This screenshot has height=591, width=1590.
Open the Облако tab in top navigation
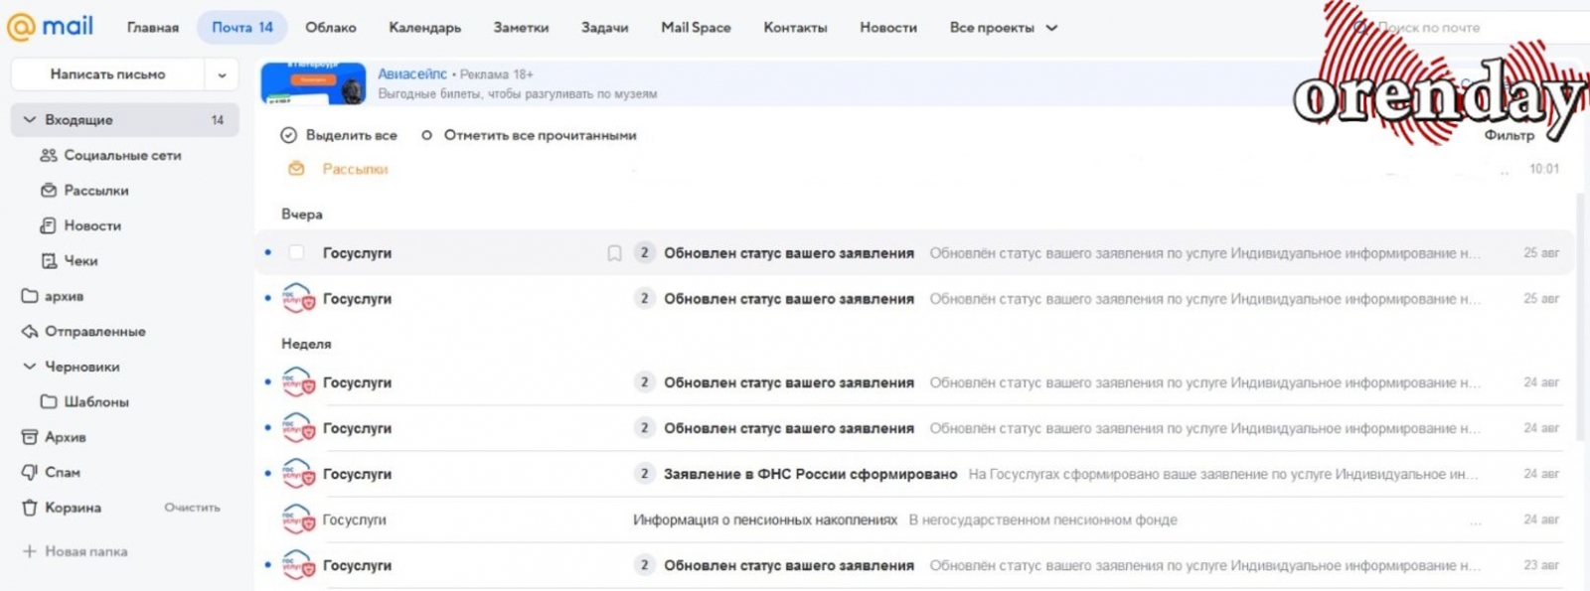point(330,28)
